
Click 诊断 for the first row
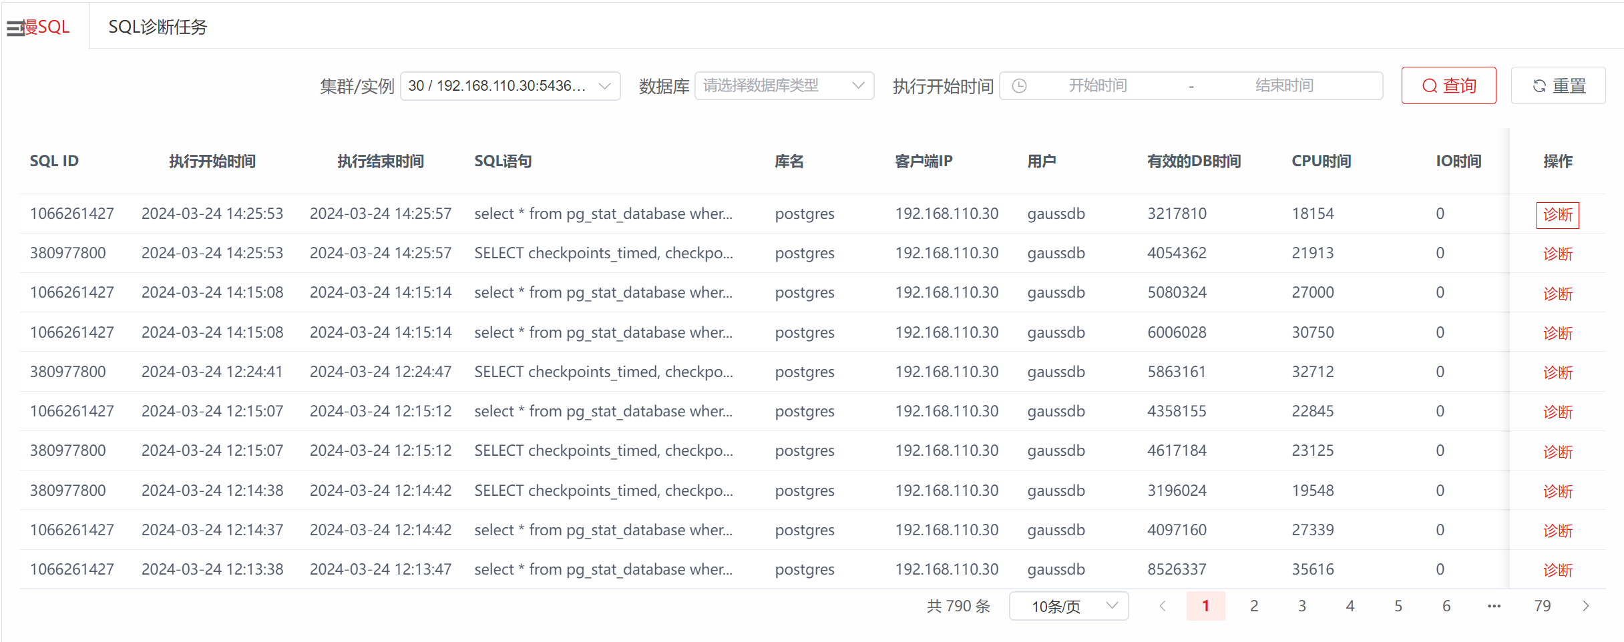[1557, 215]
